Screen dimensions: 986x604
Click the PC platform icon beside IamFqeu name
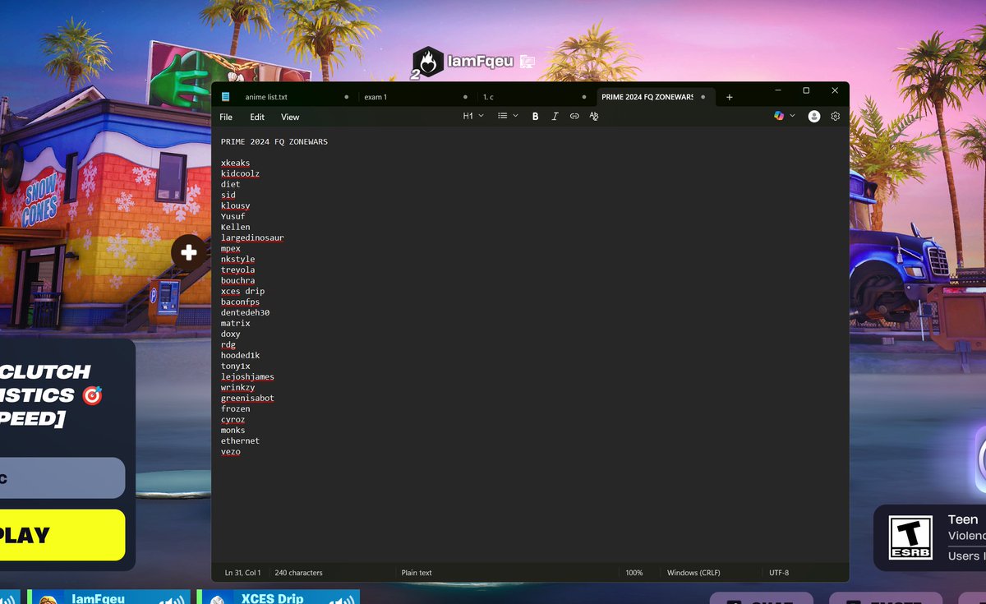[527, 62]
